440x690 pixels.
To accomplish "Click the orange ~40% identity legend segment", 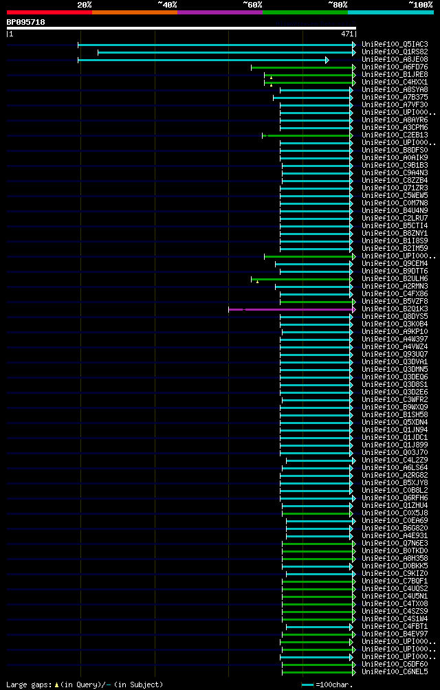I will tap(135, 12).
